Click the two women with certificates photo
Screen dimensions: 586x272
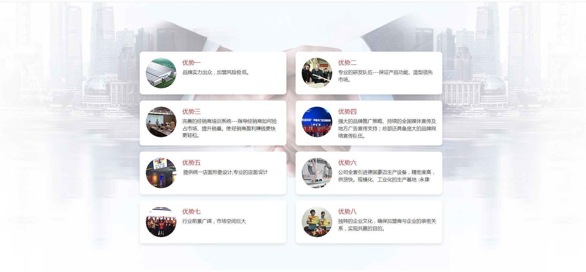tap(317, 222)
